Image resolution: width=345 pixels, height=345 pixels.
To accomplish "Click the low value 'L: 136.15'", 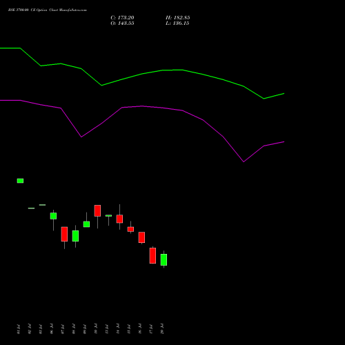I will pos(177,23).
